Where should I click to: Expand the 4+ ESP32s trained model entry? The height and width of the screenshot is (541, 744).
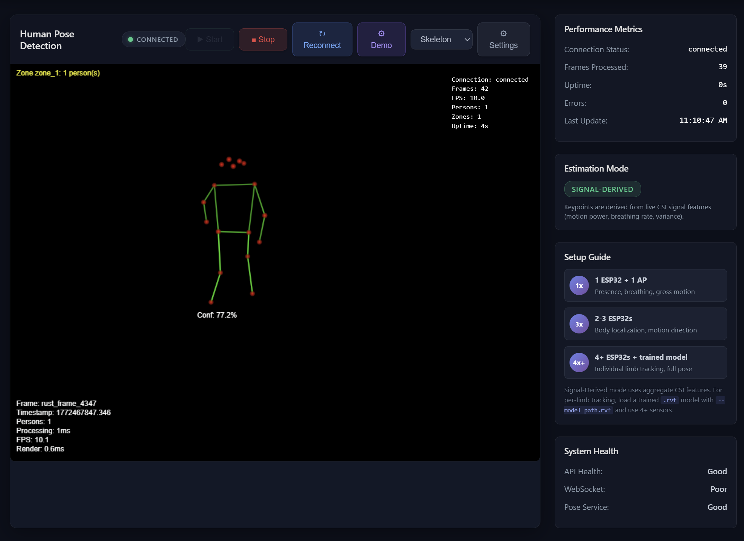point(645,363)
